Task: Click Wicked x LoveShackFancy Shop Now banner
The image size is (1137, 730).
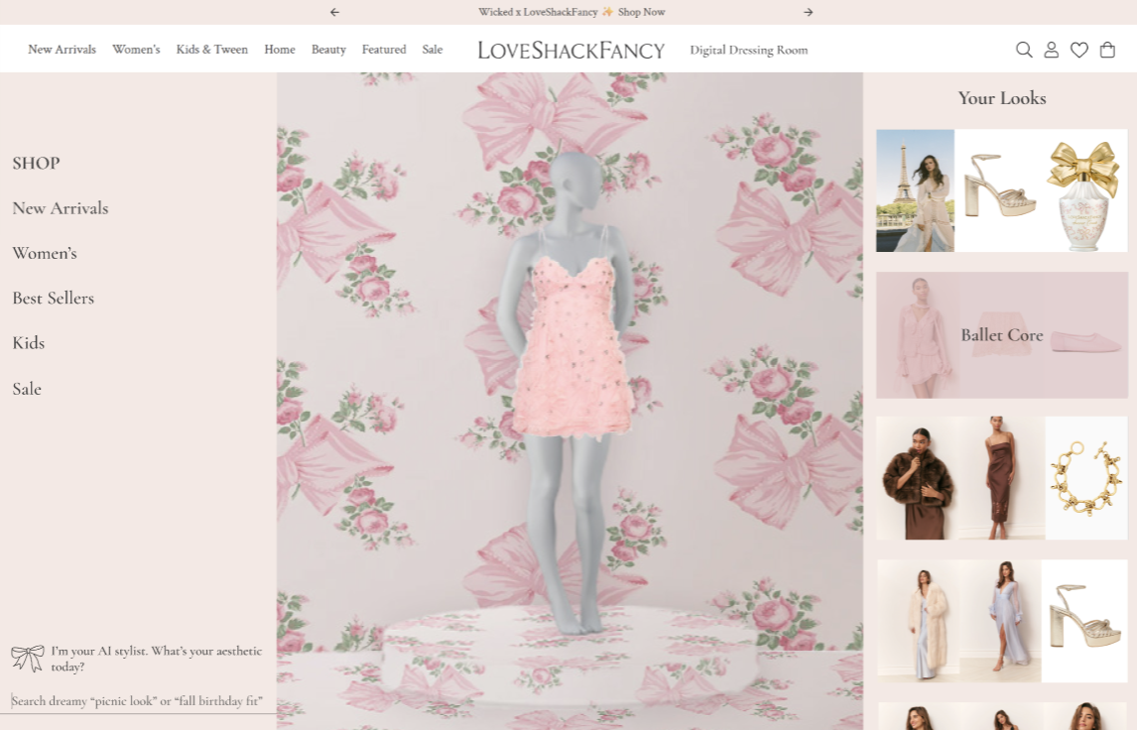Action: [x=571, y=12]
